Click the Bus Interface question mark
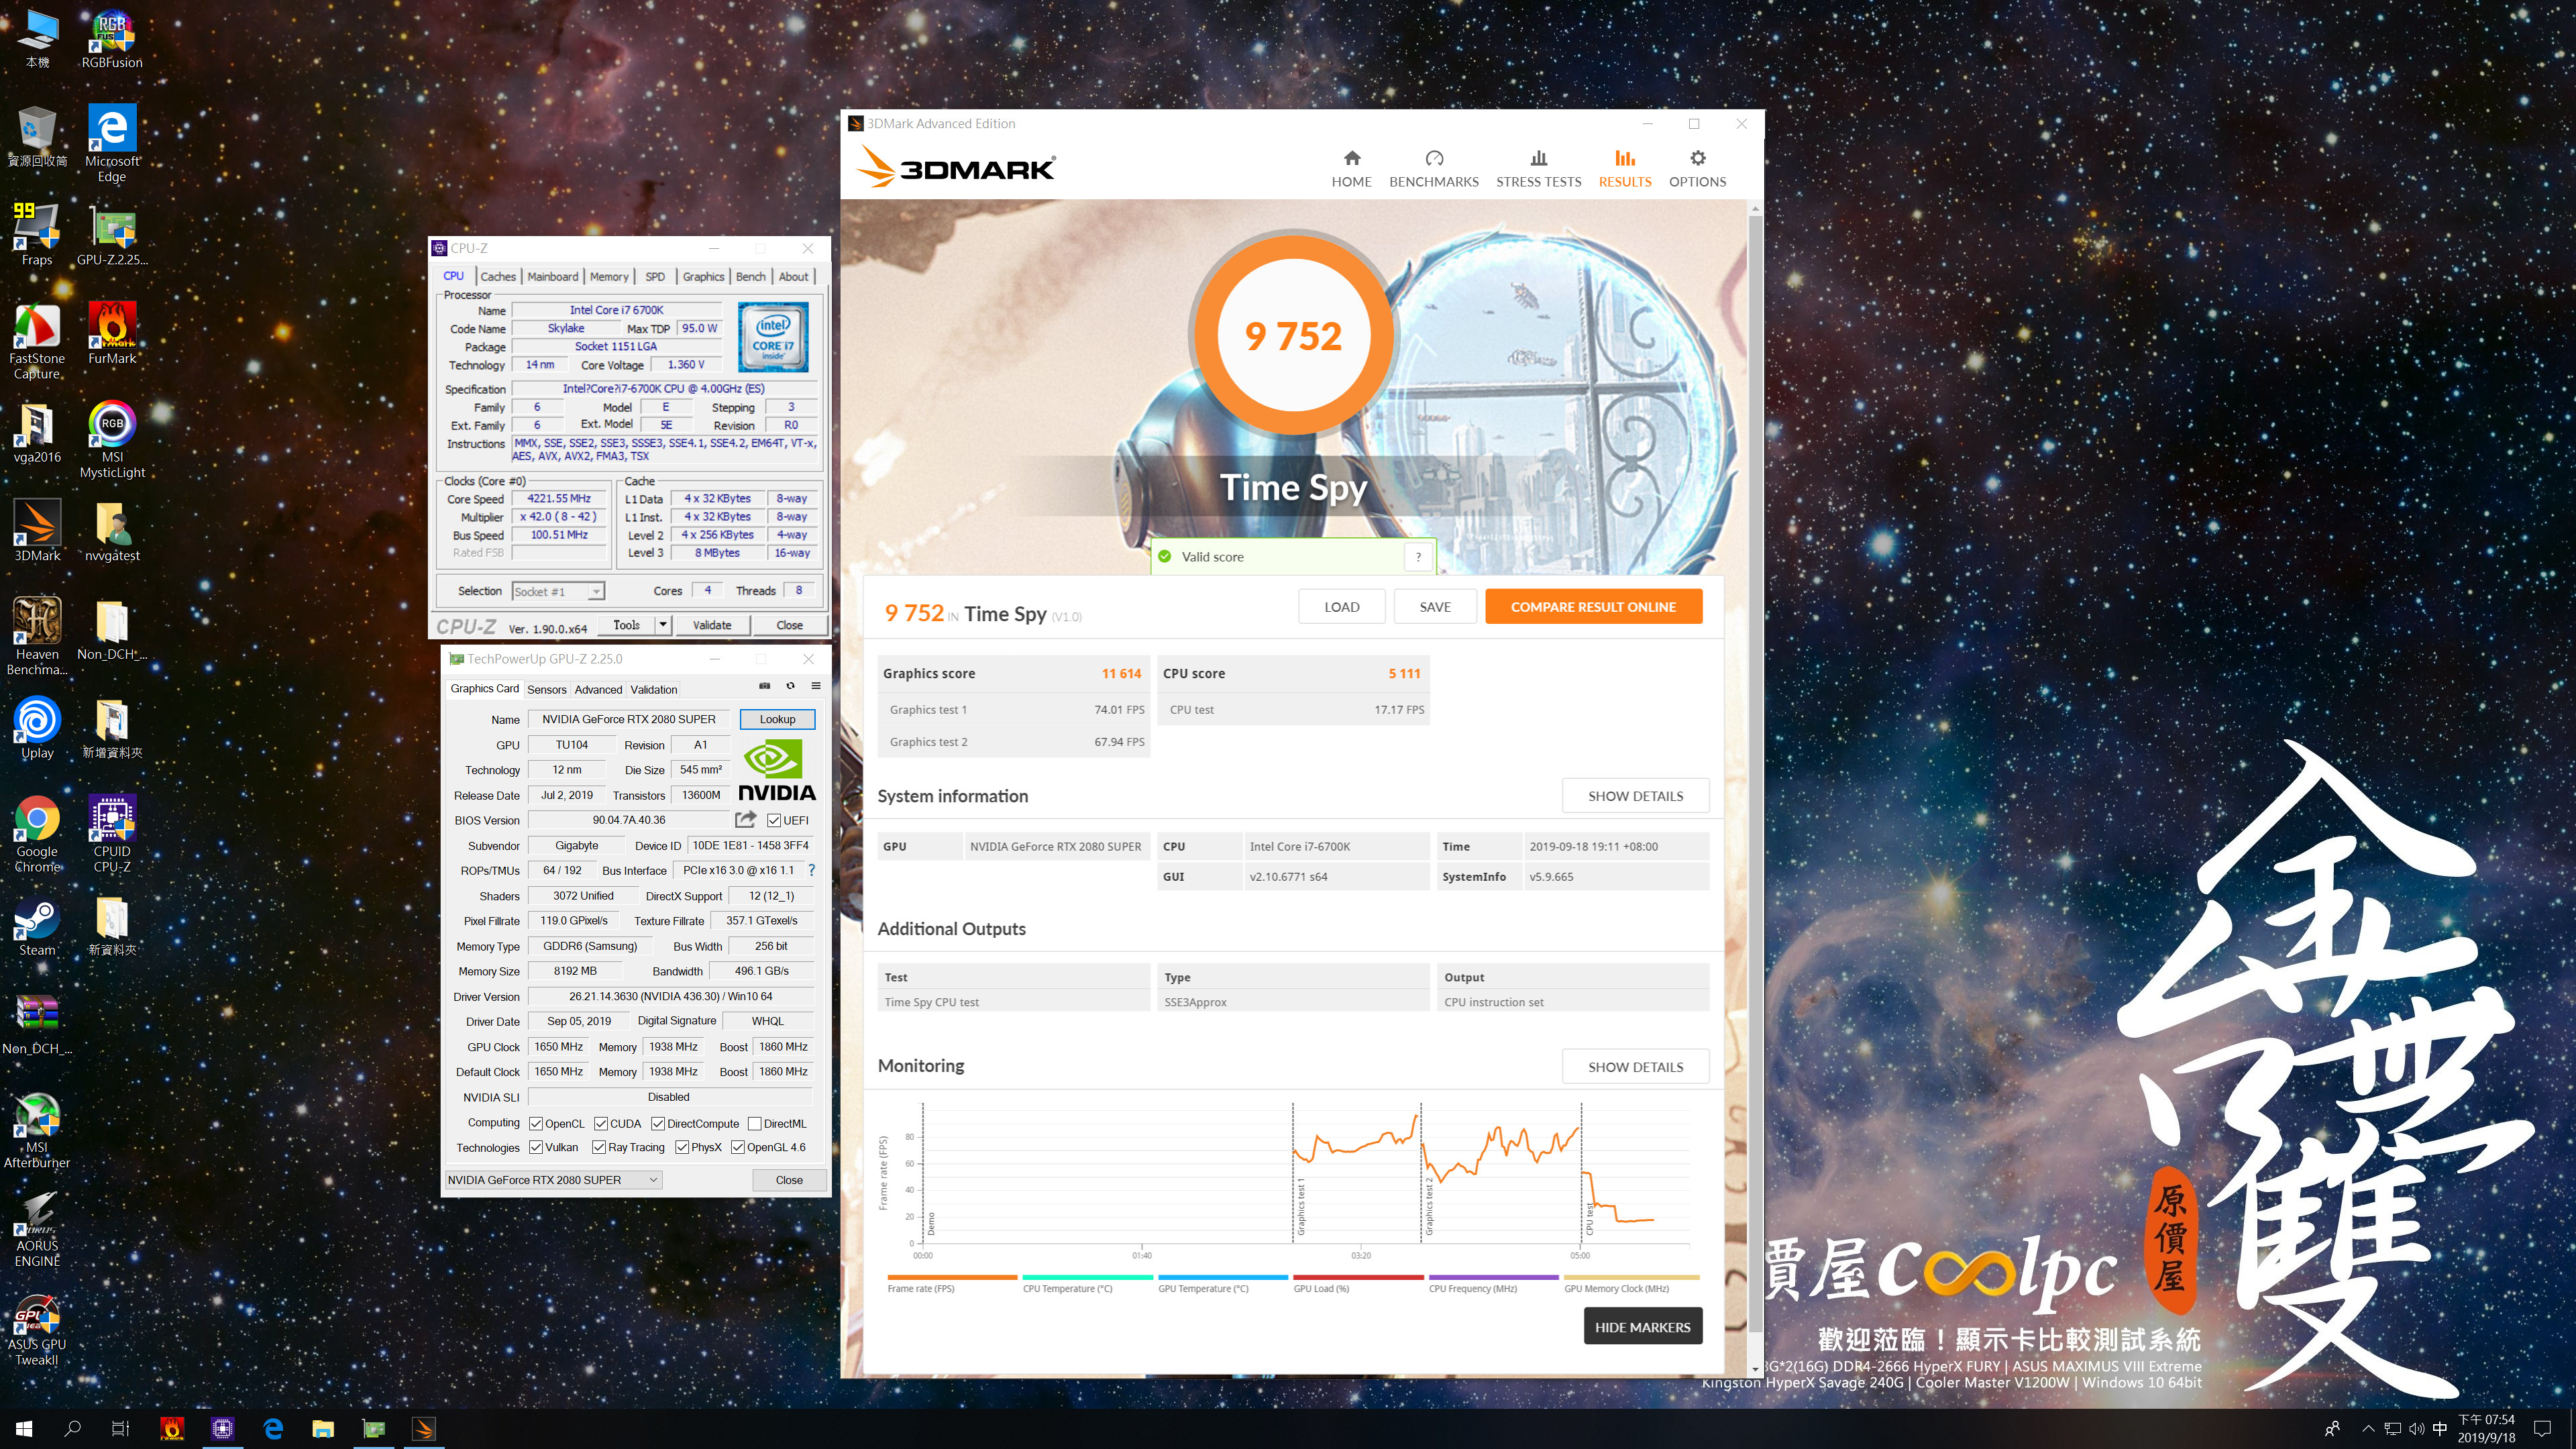The image size is (2576, 1449). [811, 870]
